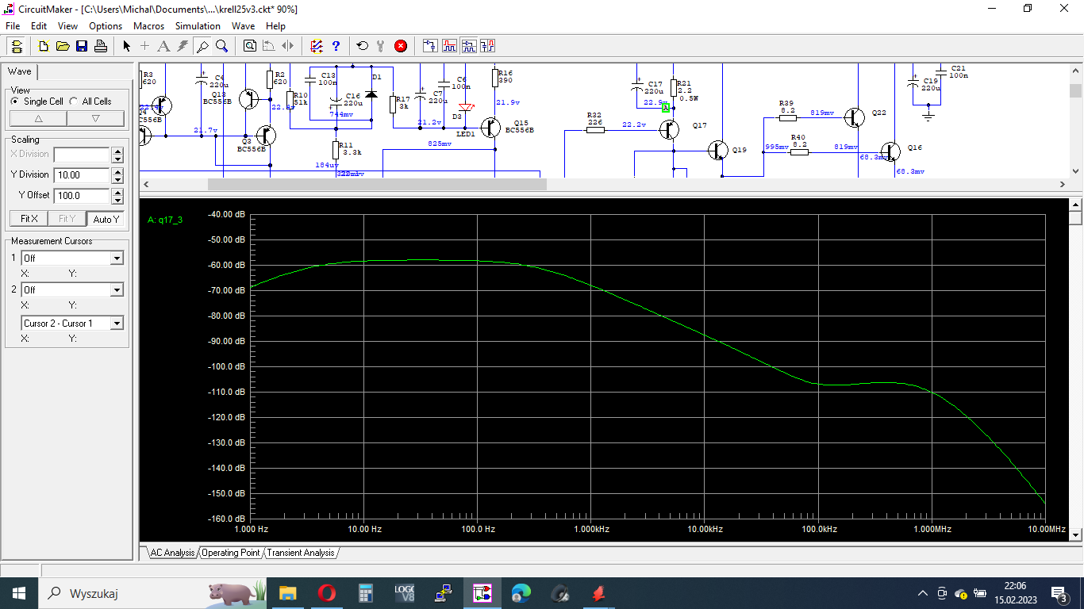Click the Wyszukaj taskbar search box
The width and height of the screenshot is (1084, 609).
point(151,593)
